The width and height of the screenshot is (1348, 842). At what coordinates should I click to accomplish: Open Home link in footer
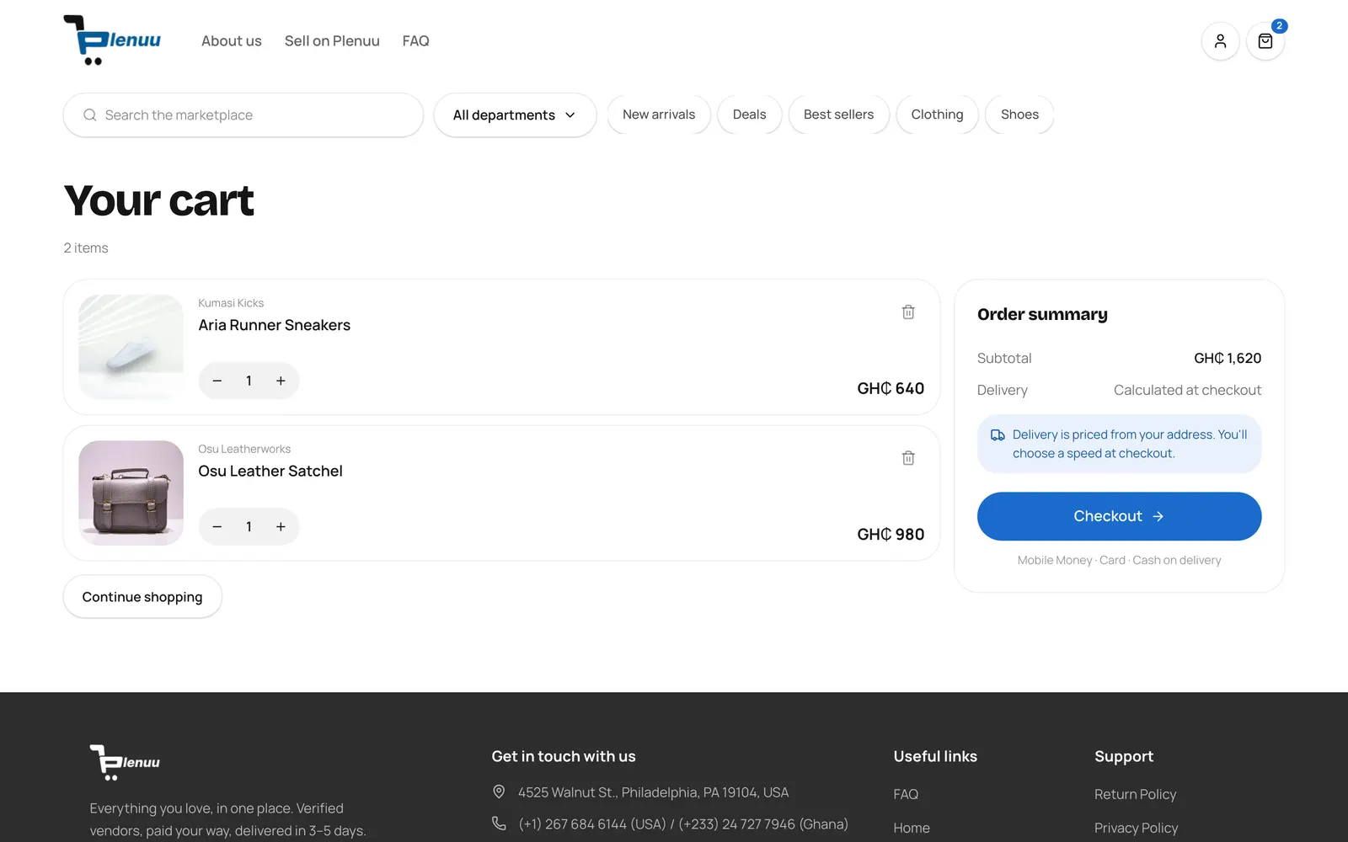(x=912, y=828)
